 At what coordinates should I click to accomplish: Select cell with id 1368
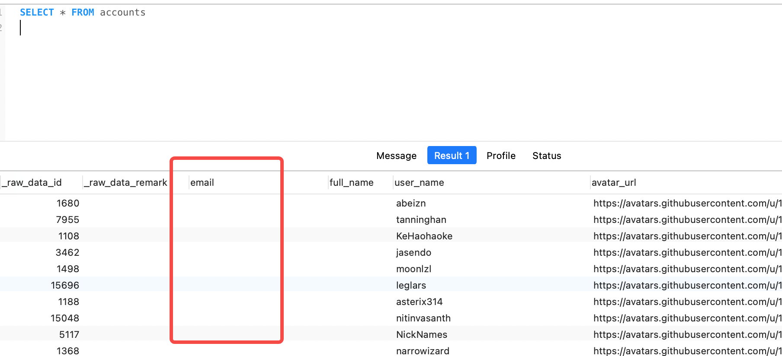tap(68, 351)
